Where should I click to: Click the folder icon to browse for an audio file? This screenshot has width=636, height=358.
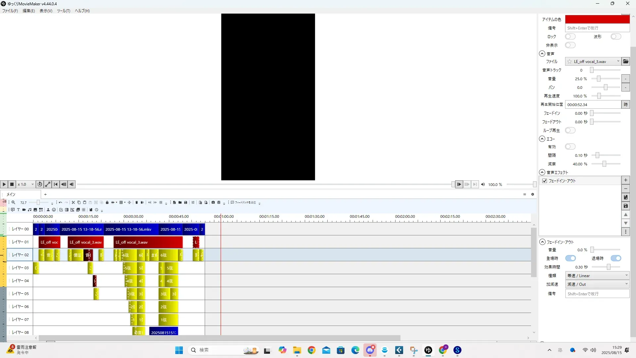(x=625, y=61)
